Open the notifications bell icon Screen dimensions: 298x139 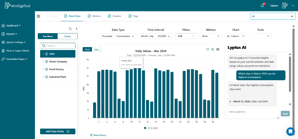(262, 6)
